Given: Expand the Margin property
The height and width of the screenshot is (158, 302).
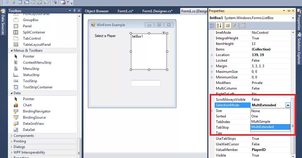Looking at the screenshot, I should (212, 66).
